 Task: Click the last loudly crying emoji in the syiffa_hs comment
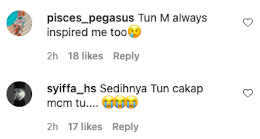[131, 103]
